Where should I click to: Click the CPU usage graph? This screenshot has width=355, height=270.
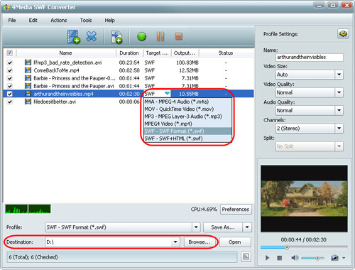[28, 209]
